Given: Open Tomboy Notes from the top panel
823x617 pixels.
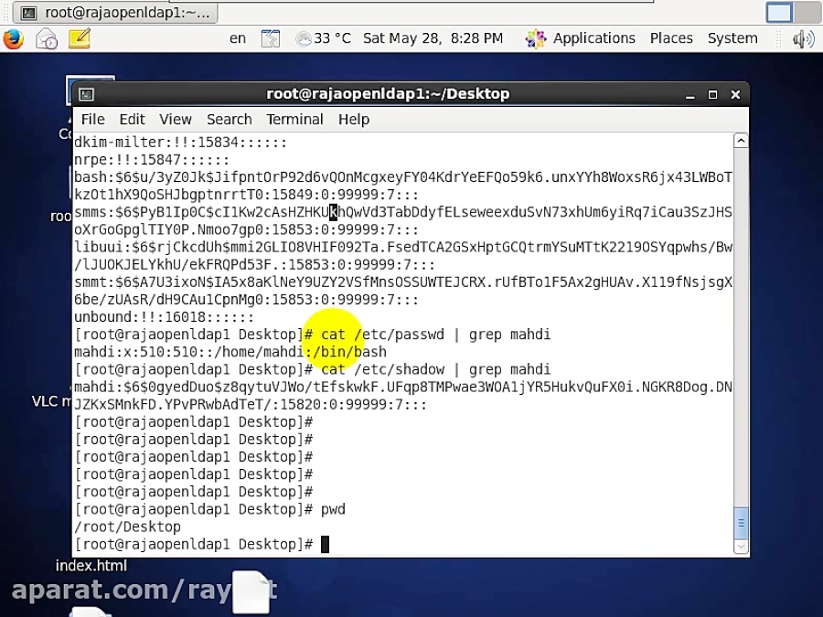Looking at the screenshot, I should 78,38.
